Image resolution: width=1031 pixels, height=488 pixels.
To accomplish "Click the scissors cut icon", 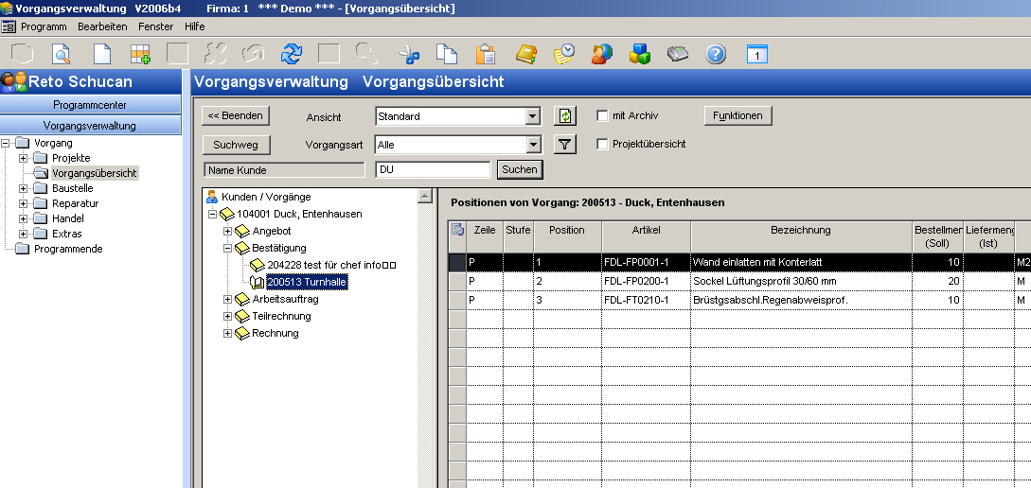I will (409, 54).
